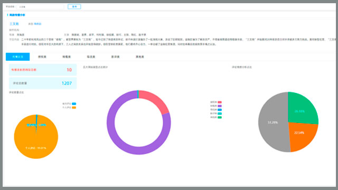338x190 pixels.
Task: Toggle the blue legend swatch of donut chart
Action: click(220, 110)
